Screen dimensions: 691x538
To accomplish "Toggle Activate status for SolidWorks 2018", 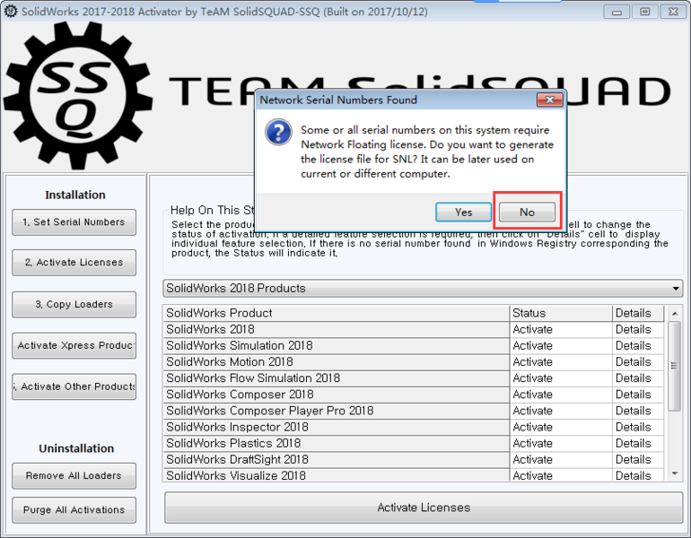I will 561,329.
